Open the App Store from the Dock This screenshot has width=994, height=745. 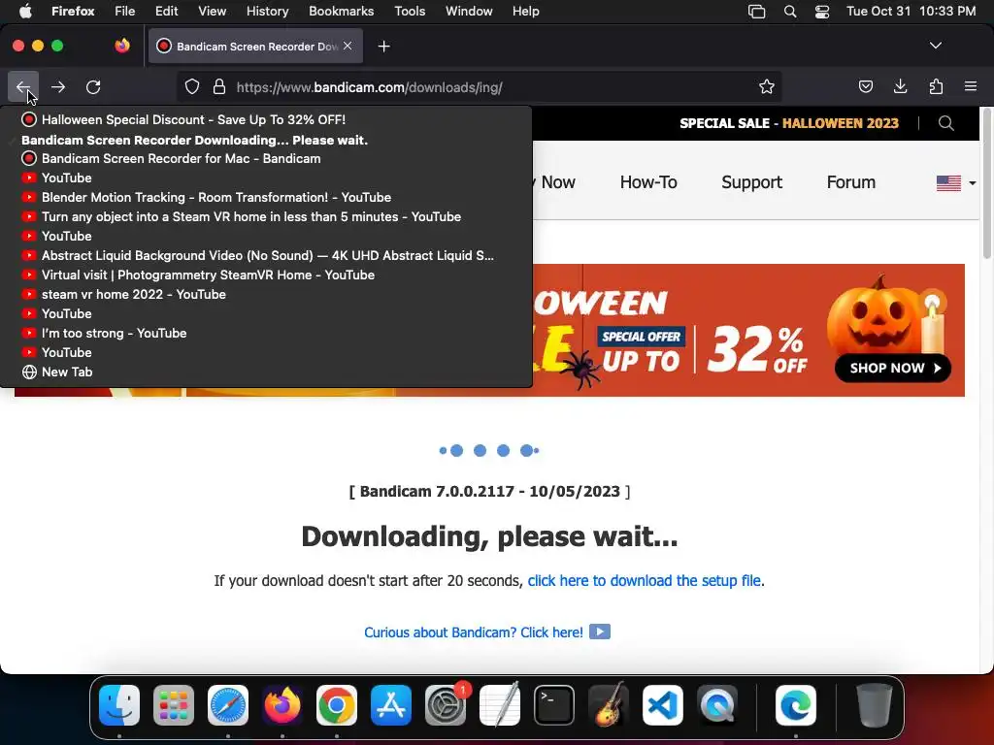point(391,705)
